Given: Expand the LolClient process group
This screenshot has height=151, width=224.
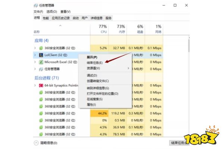Looking at the screenshot, I should (35, 55).
